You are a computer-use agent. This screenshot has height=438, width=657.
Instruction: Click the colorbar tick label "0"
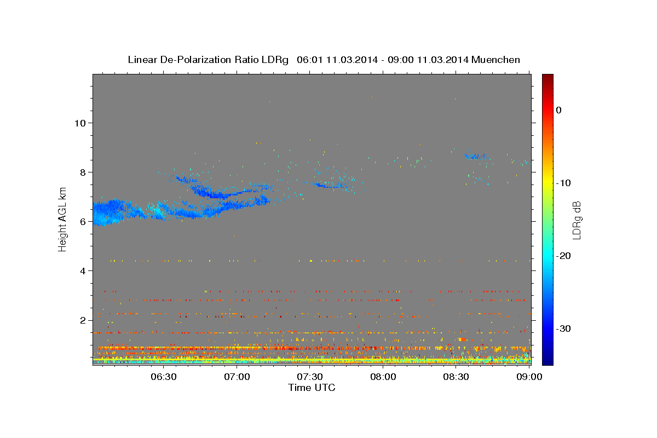point(559,110)
